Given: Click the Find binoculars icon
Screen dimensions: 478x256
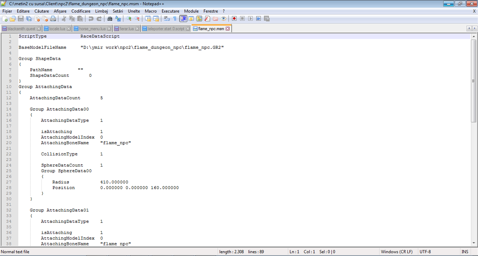Looking at the screenshot, I should tap(110, 19).
